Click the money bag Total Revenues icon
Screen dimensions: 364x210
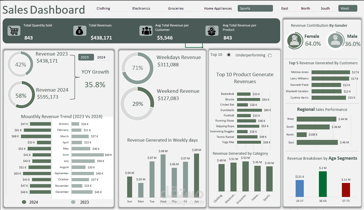pos(80,31)
